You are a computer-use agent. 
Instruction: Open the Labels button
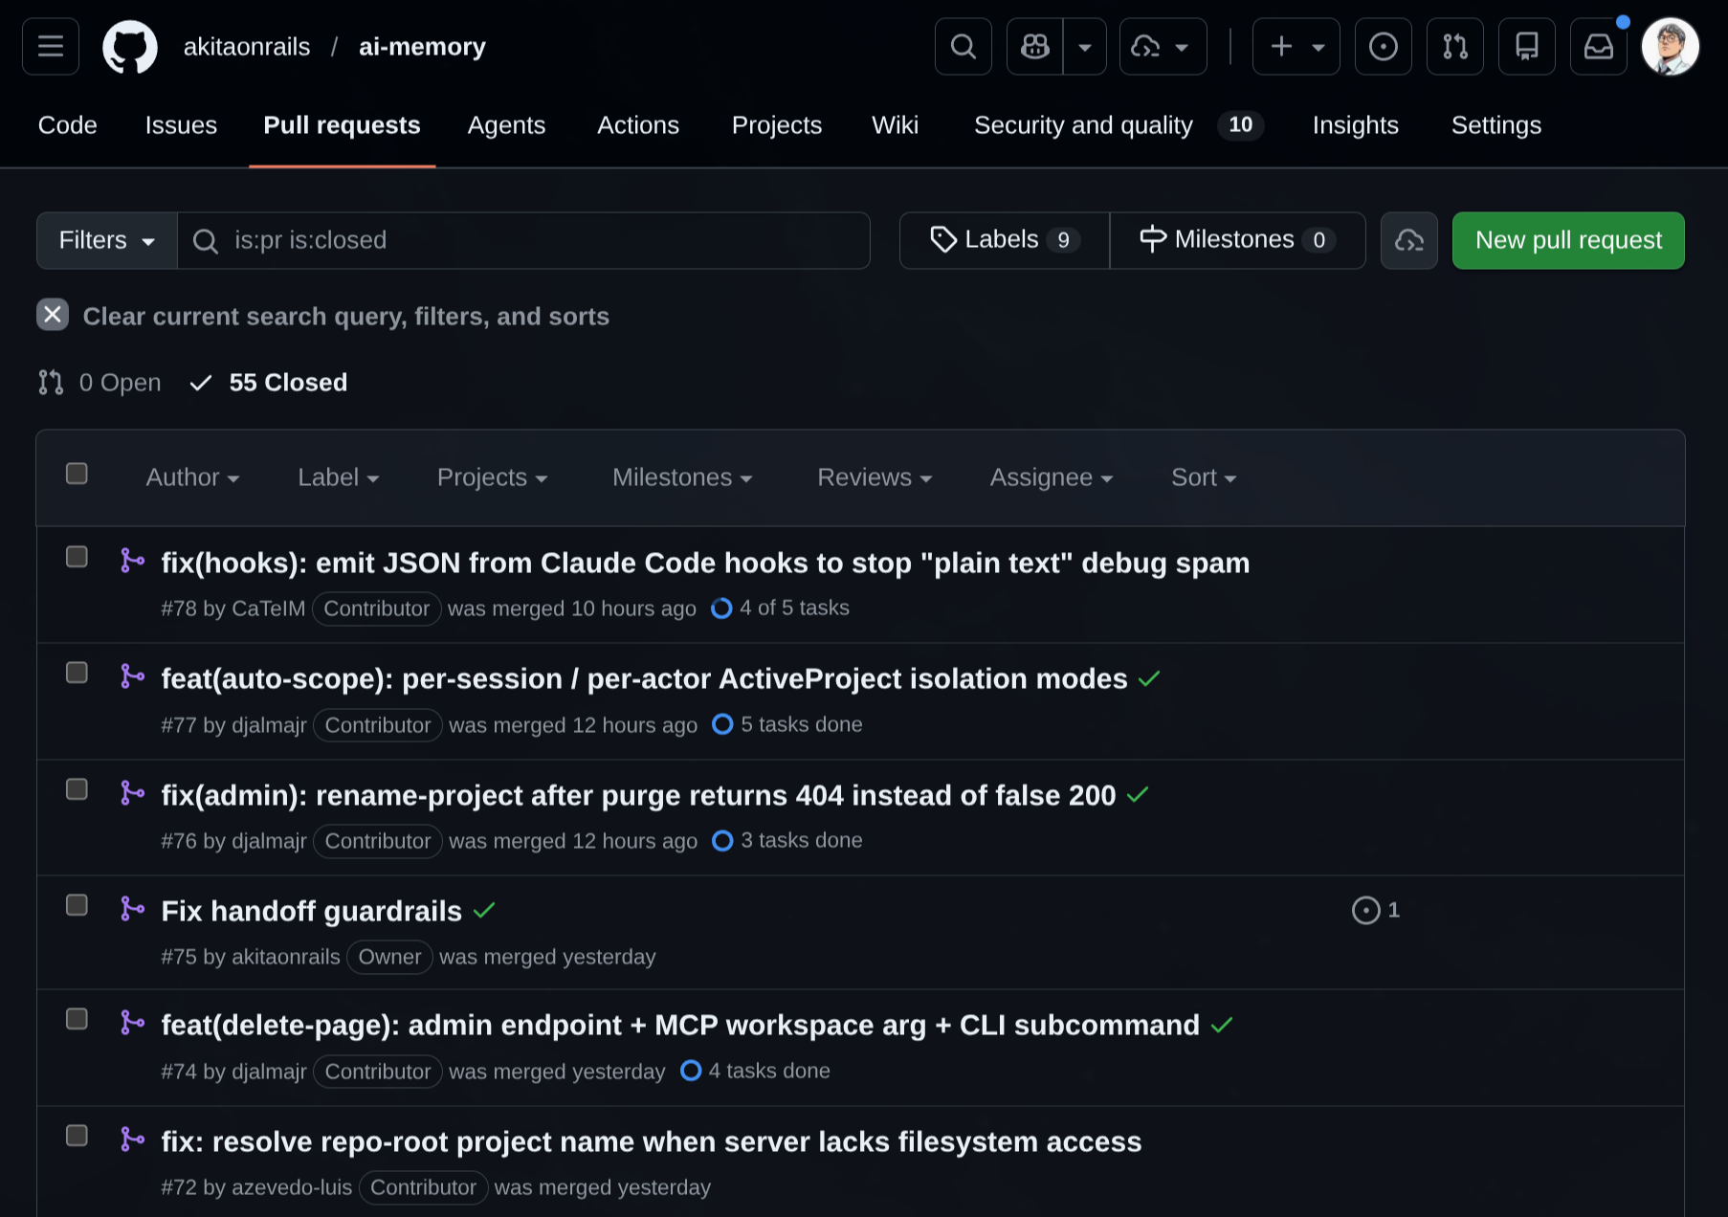tap(1005, 240)
